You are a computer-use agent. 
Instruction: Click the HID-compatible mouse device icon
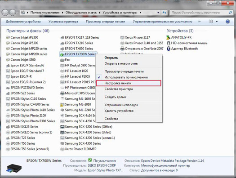(168, 43)
